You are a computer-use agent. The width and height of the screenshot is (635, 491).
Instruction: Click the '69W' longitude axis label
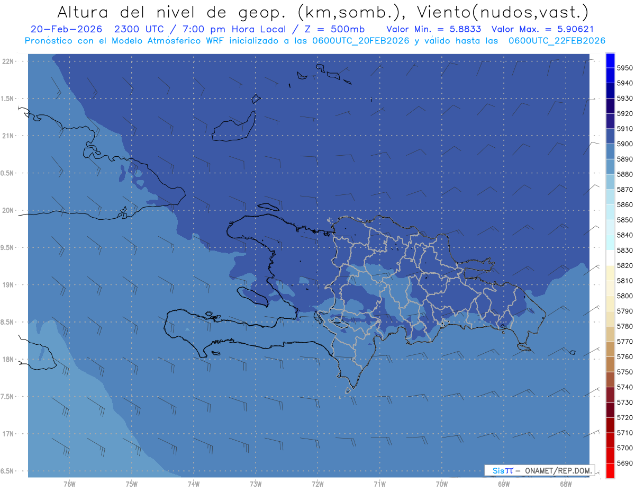pos(504,484)
